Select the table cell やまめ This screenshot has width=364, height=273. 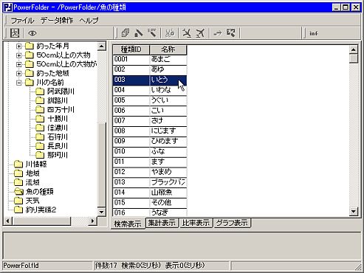168,172
